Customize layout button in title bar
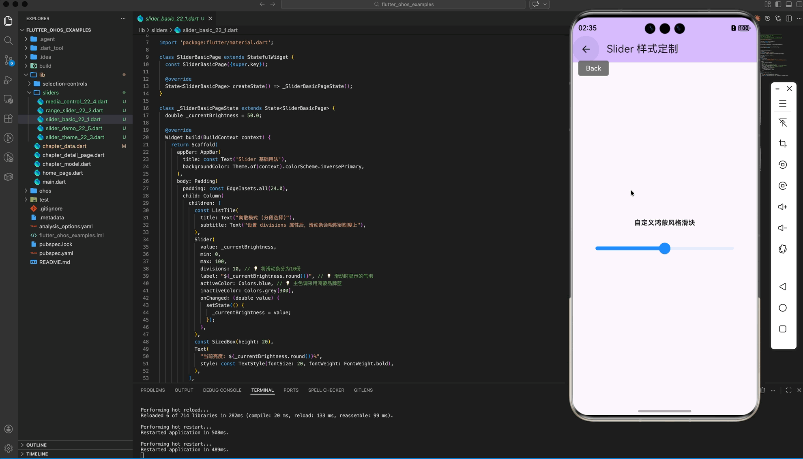 click(x=768, y=4)
